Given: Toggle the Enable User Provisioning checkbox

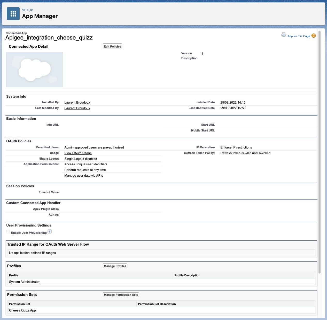Looking at the screenshot, I should tap(8, 232).
